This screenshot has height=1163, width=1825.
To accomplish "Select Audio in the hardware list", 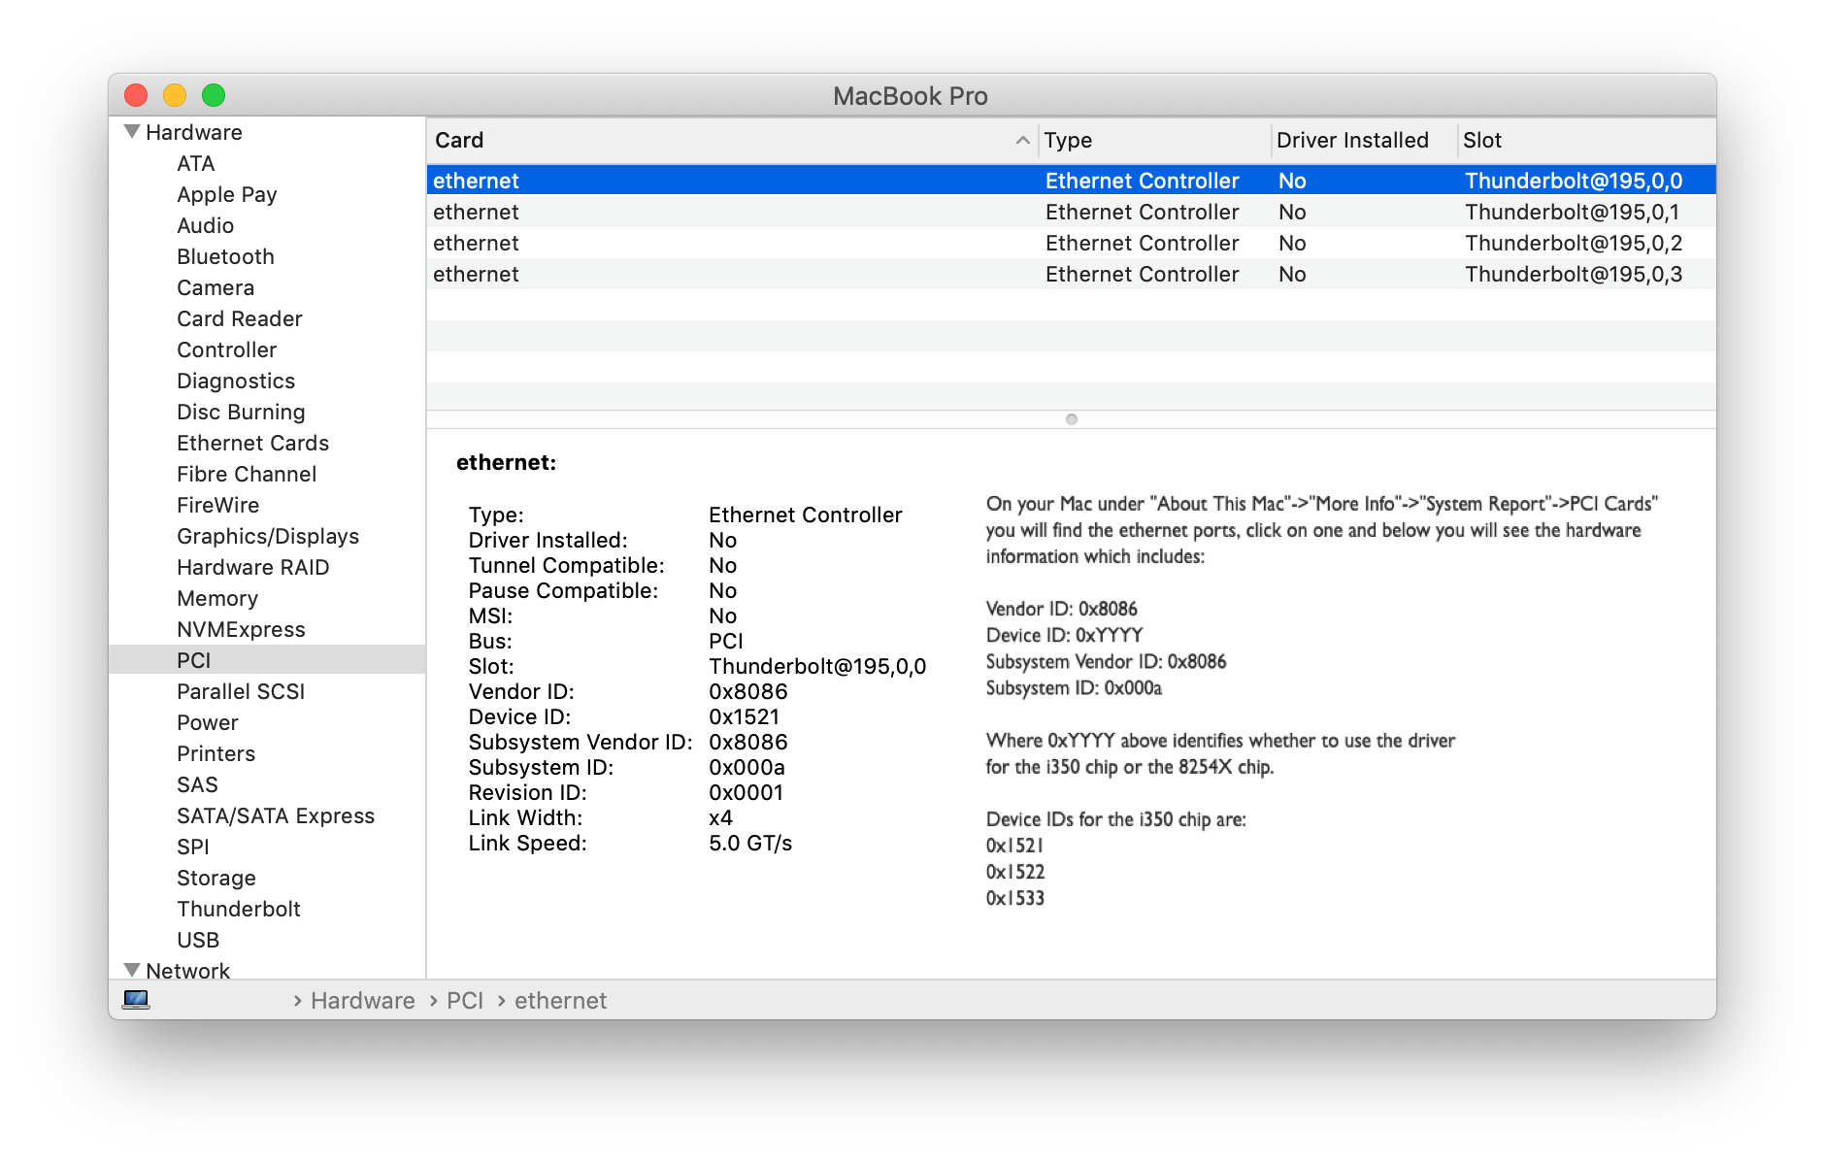I will (206, 225).
